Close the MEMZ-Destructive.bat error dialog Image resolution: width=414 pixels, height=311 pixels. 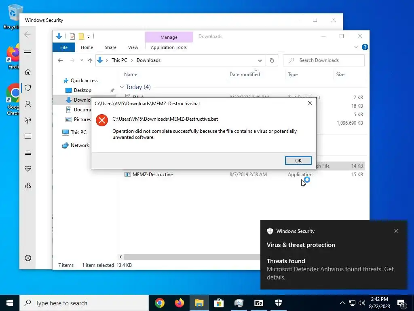pos(310,103)
